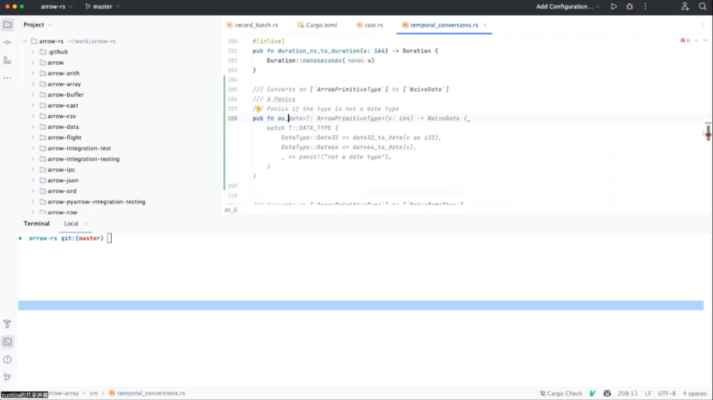Close the temporal_conversions.rs tab

(485, 25)
